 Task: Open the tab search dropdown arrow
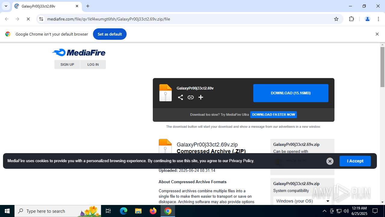click(6, 6)
